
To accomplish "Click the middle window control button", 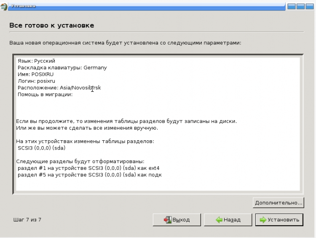I will [300, 6].
